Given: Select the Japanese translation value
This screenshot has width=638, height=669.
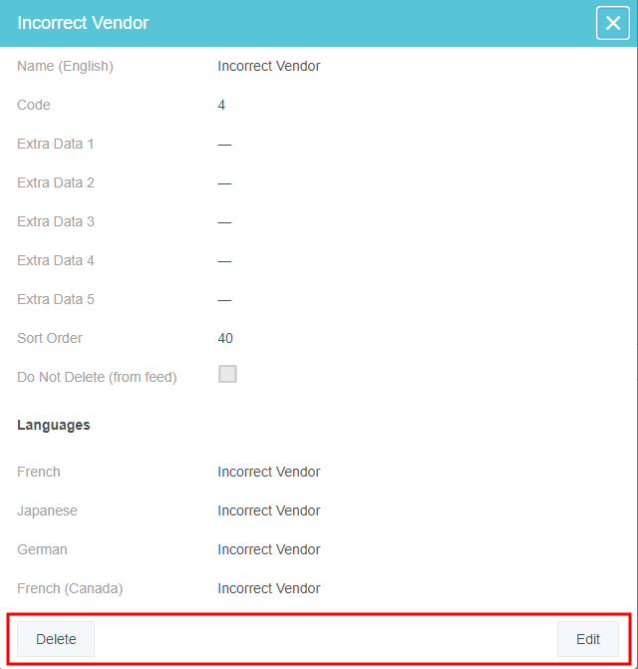Looking at the screenshot, I should click(x=269, y=511).
